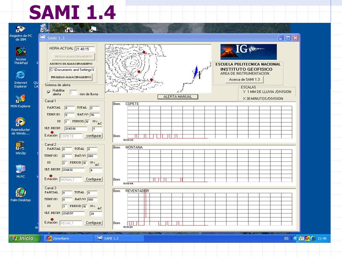This screenshot has height=257, width=342.
Task: Click Canal 3 TEMP.(K) field
Action: click(x=67, y=200)
